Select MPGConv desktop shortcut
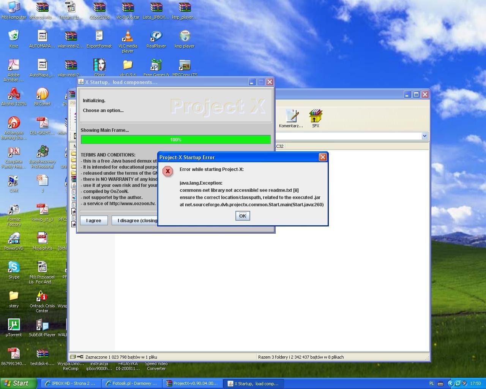 click(x=185, y=67)
